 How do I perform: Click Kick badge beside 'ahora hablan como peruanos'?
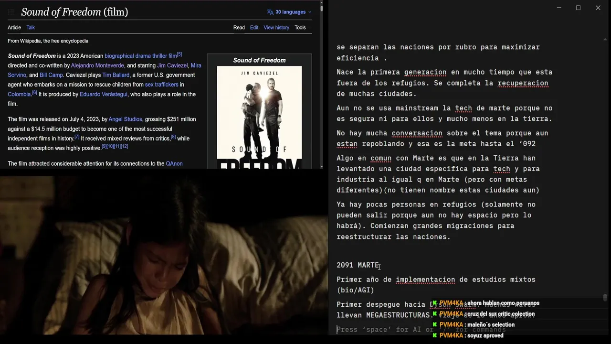pyautogui.click(x=435, y=303)
